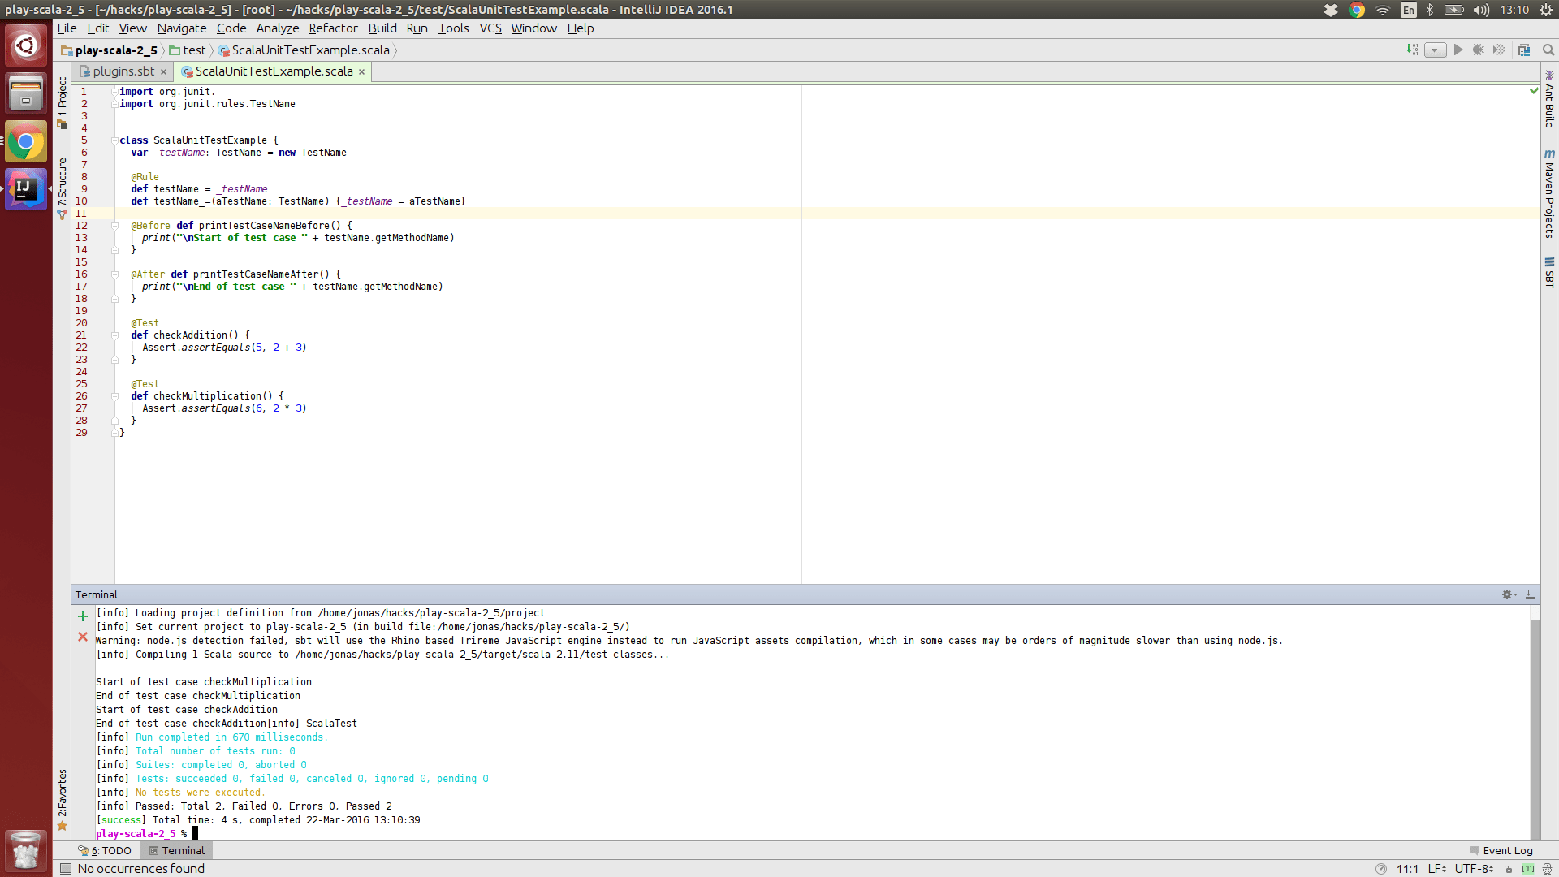The width and height of the screenshot is (1559, 877).
Task: Run with Coverage using the coverage icon
Action: [1498, 50]
